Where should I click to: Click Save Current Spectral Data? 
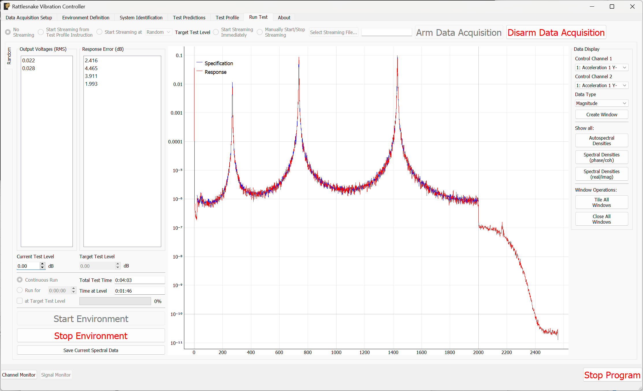91,350
